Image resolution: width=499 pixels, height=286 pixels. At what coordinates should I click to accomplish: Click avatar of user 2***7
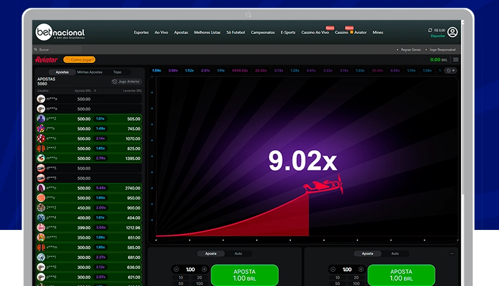pos(41,148)
